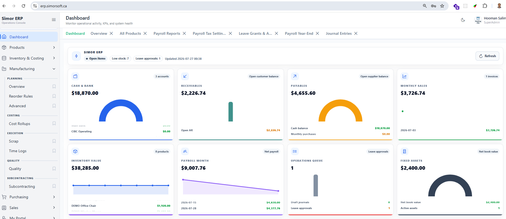Bookmark the Subcontracting menu item
This screenshot has width=506, height=219.
click(54, 186)
